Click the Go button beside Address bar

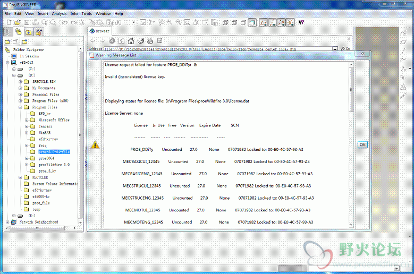pos(345,49)
